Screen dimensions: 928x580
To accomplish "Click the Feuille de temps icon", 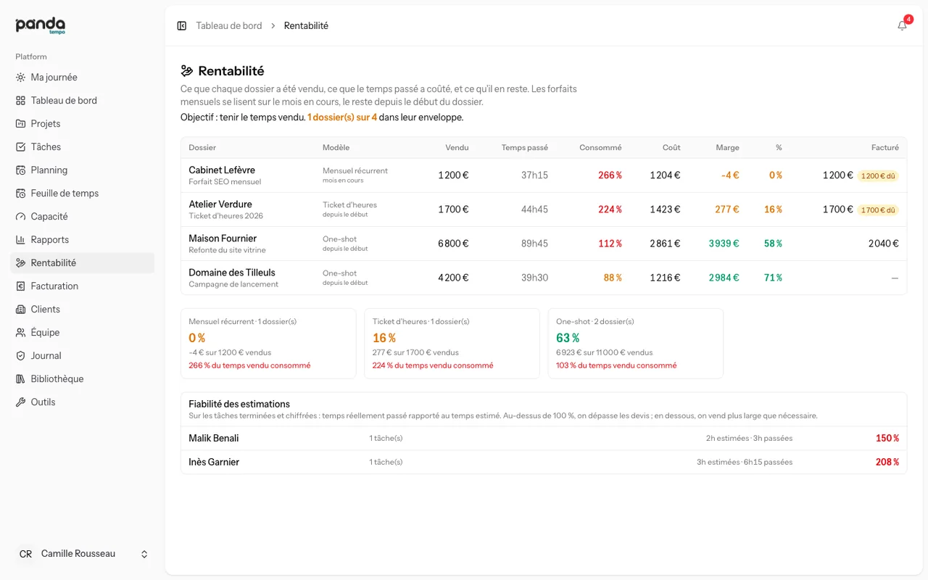I will [x=20, y=194].
